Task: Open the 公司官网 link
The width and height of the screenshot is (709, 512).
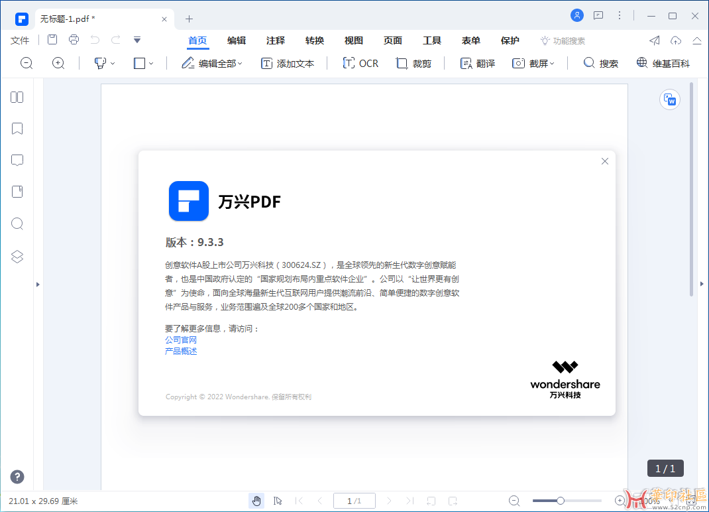Action: [x=181, y=340]
